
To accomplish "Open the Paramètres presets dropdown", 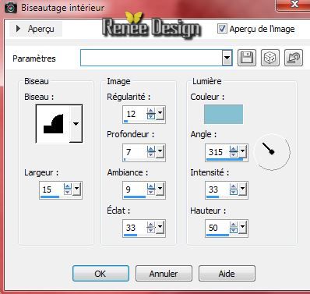I will (227, 58).
